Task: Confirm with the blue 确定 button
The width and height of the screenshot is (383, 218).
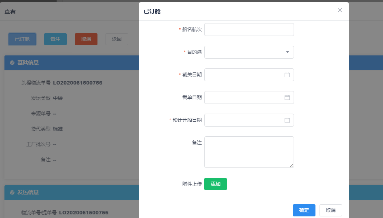Action: (304, 210)
